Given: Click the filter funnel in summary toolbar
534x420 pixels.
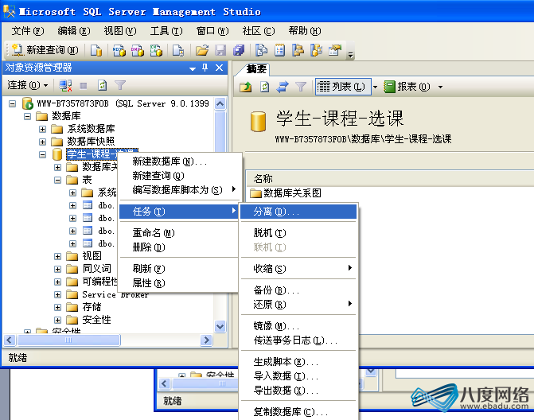Looking at the screenshot, I should [x=301, y=87].
